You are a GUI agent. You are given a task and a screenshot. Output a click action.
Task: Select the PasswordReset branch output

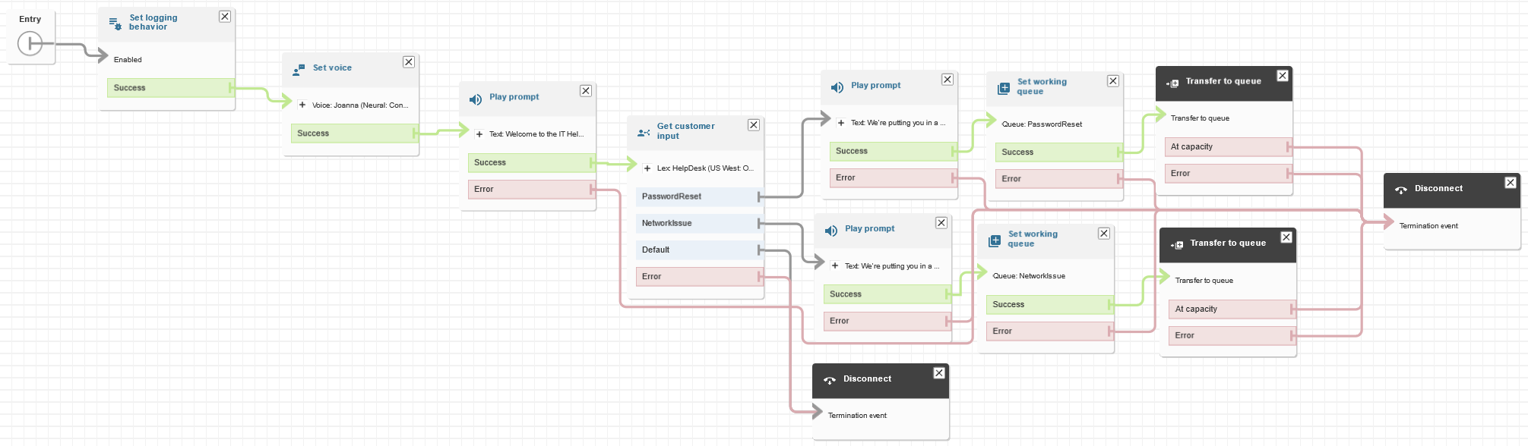[x=698, y=196]
